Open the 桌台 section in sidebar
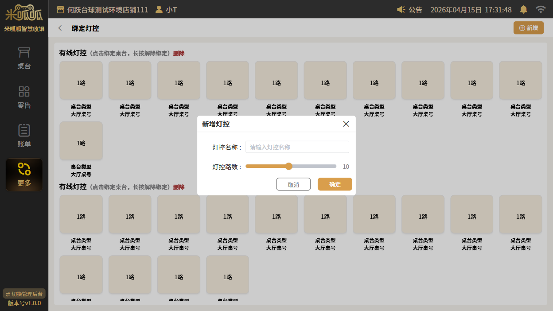 [24, 58]
